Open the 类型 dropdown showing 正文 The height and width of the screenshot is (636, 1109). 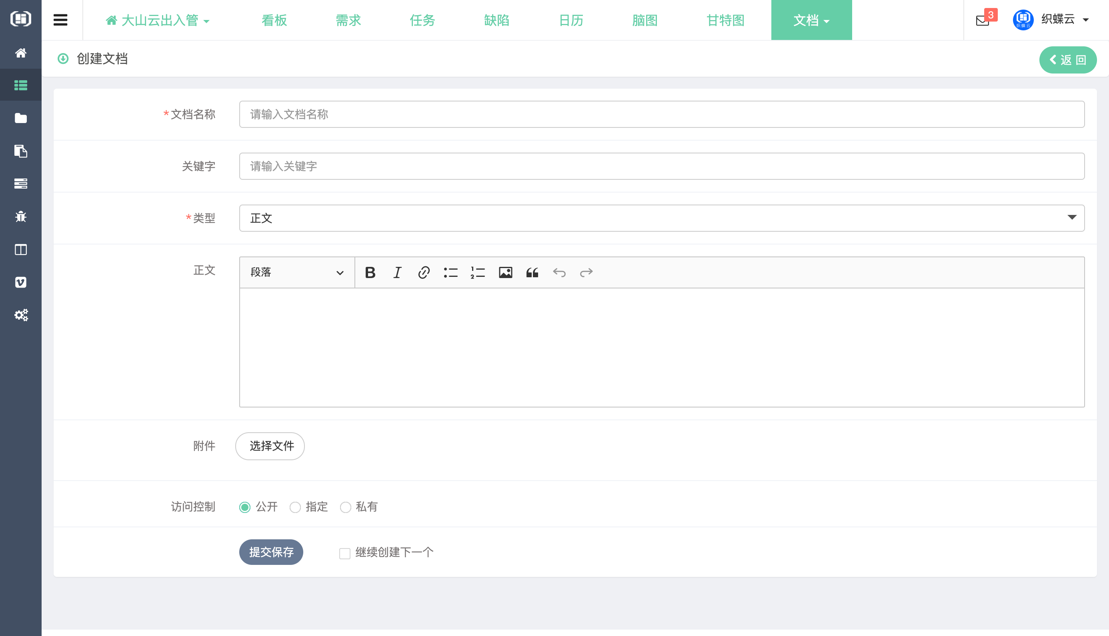pos(661,218)
